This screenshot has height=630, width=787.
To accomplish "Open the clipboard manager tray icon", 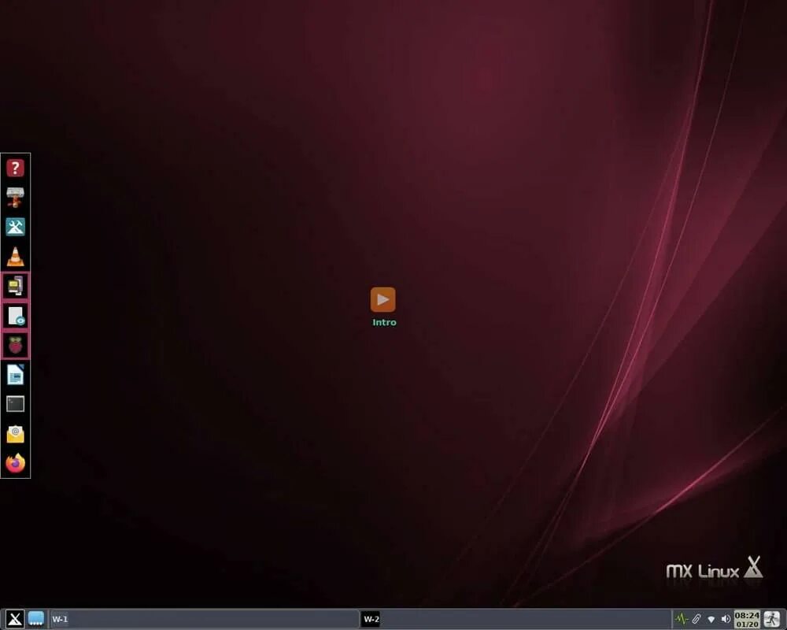I will (x=696, y=618).
